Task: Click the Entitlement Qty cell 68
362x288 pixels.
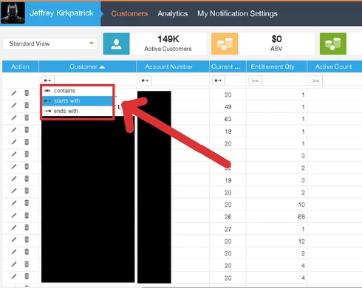Action: coord(301,217)
